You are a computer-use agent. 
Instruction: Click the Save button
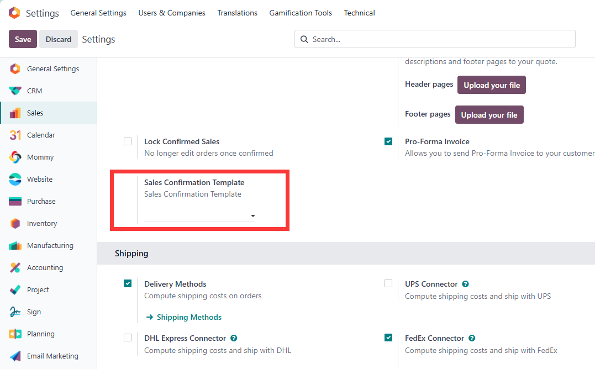[x=23, y=39]
